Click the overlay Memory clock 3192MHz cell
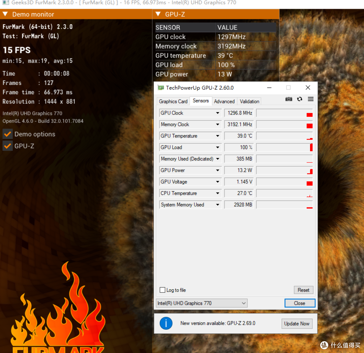The image size is (364, 353). 246,46
